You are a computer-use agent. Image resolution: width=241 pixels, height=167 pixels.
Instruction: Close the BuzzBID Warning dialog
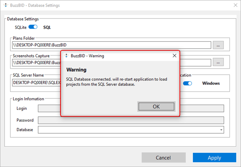[174, 56]
